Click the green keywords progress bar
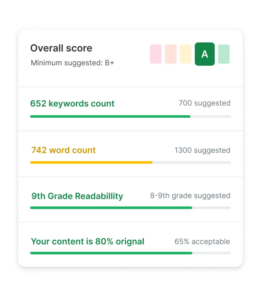Viewport: 261px width, 296px height. pyautogui.click(x=110, y=116)
